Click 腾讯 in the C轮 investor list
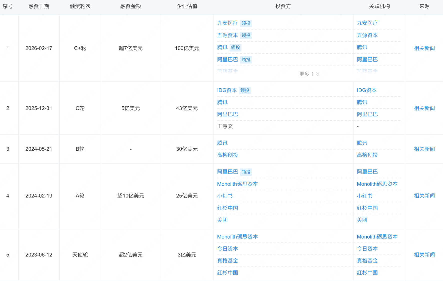This screenshot has height=281, width=443. coord(222,102)
